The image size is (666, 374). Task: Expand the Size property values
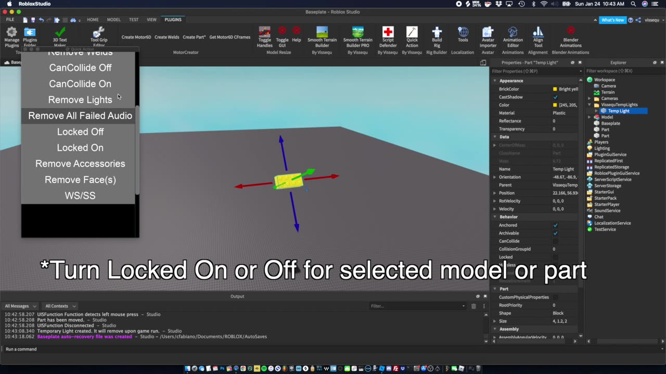click(495, 321)
